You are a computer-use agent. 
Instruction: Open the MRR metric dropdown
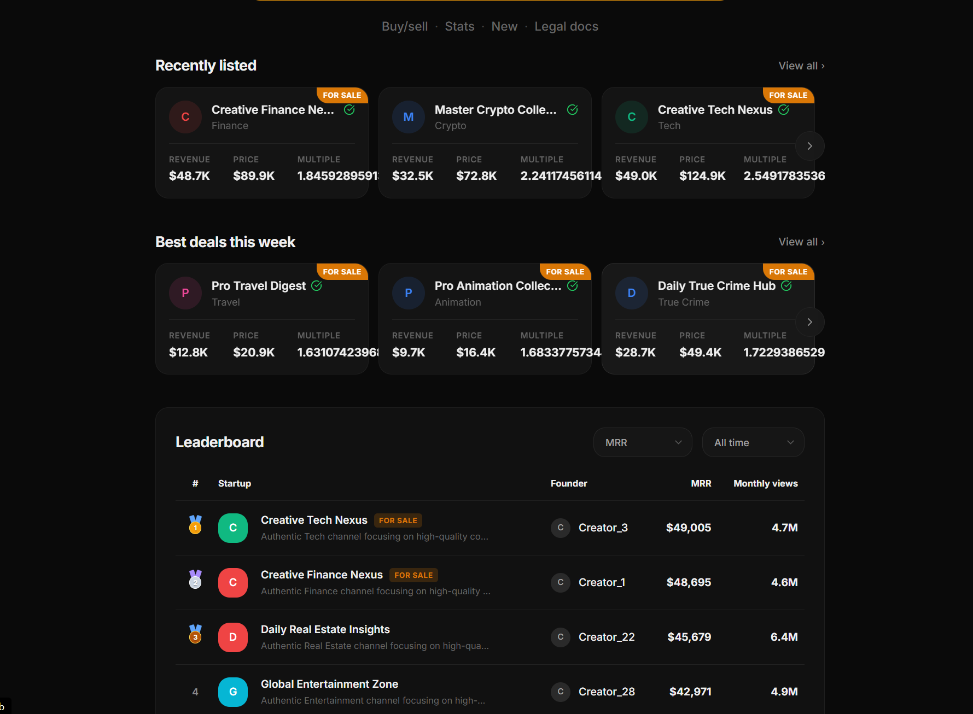click(643, 442)
